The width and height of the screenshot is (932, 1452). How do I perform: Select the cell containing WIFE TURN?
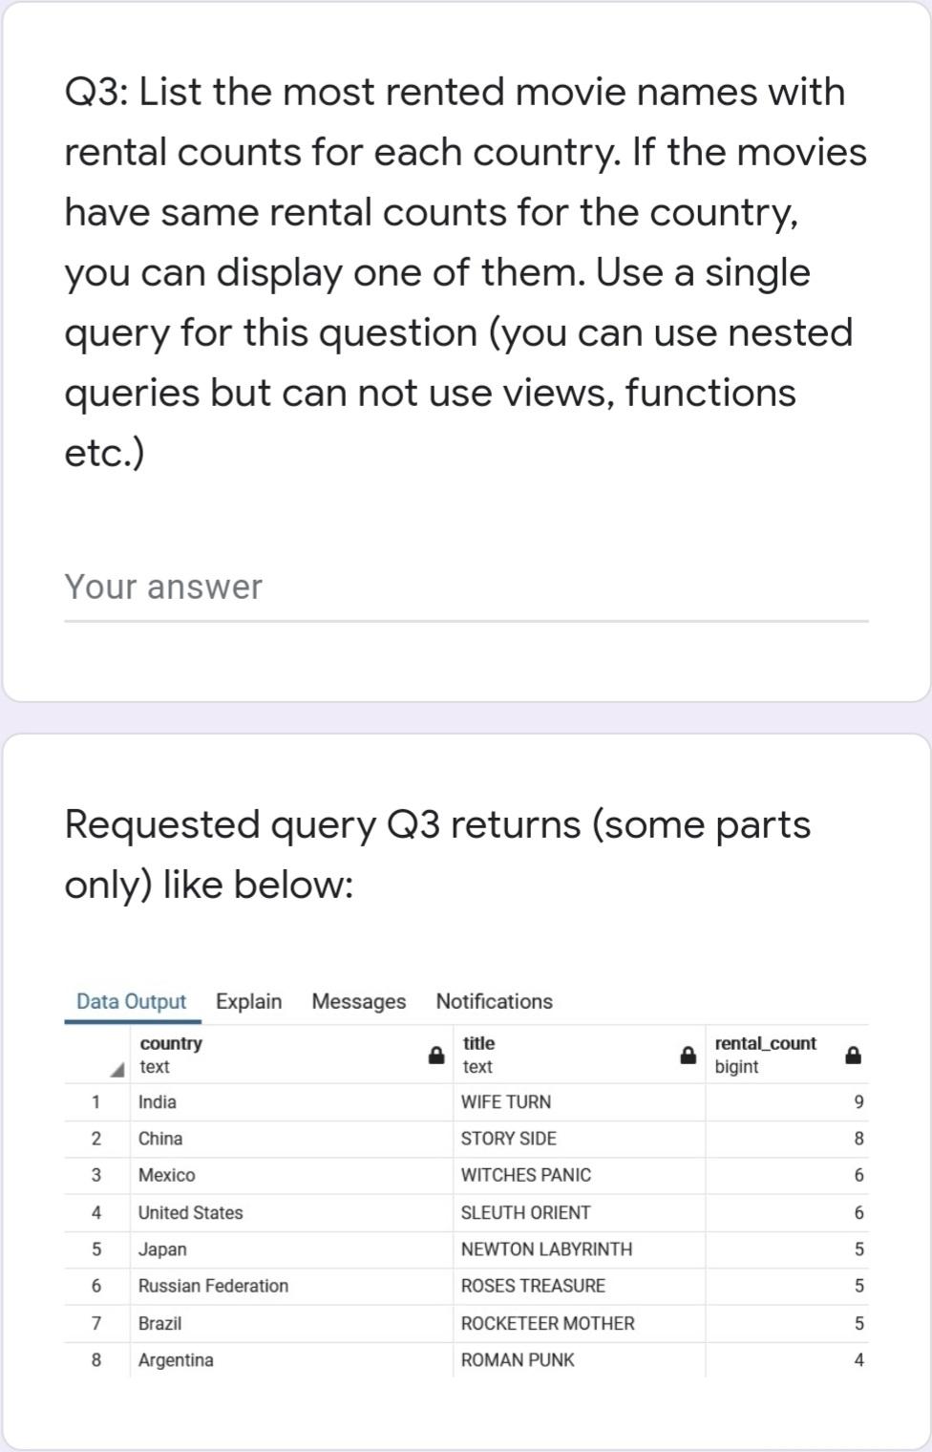[x=507, y=1102]
